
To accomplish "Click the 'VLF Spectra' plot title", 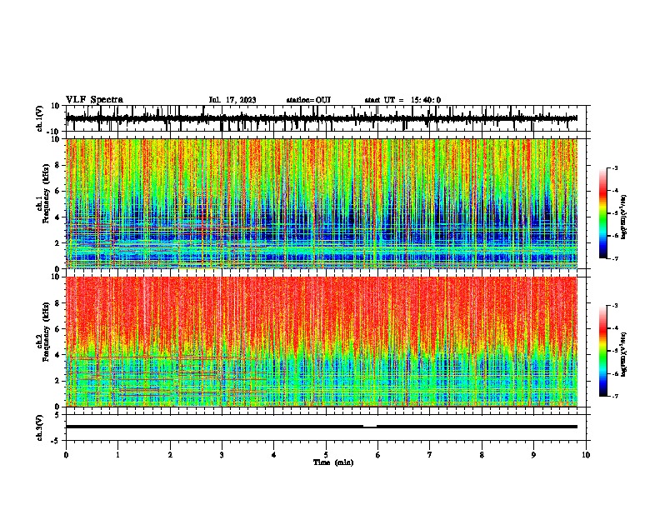I will (94, 100).
